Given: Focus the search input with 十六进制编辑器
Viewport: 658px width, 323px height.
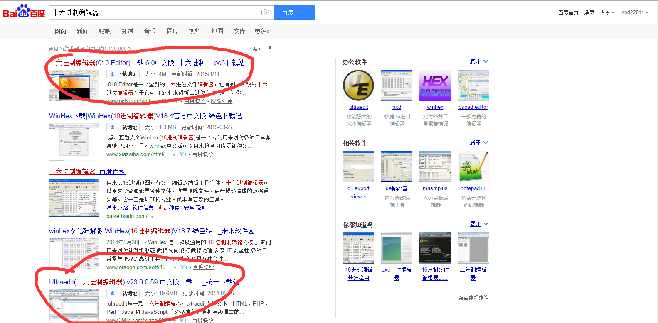Looking at the screenshot, I should click(x=155, y=12).
